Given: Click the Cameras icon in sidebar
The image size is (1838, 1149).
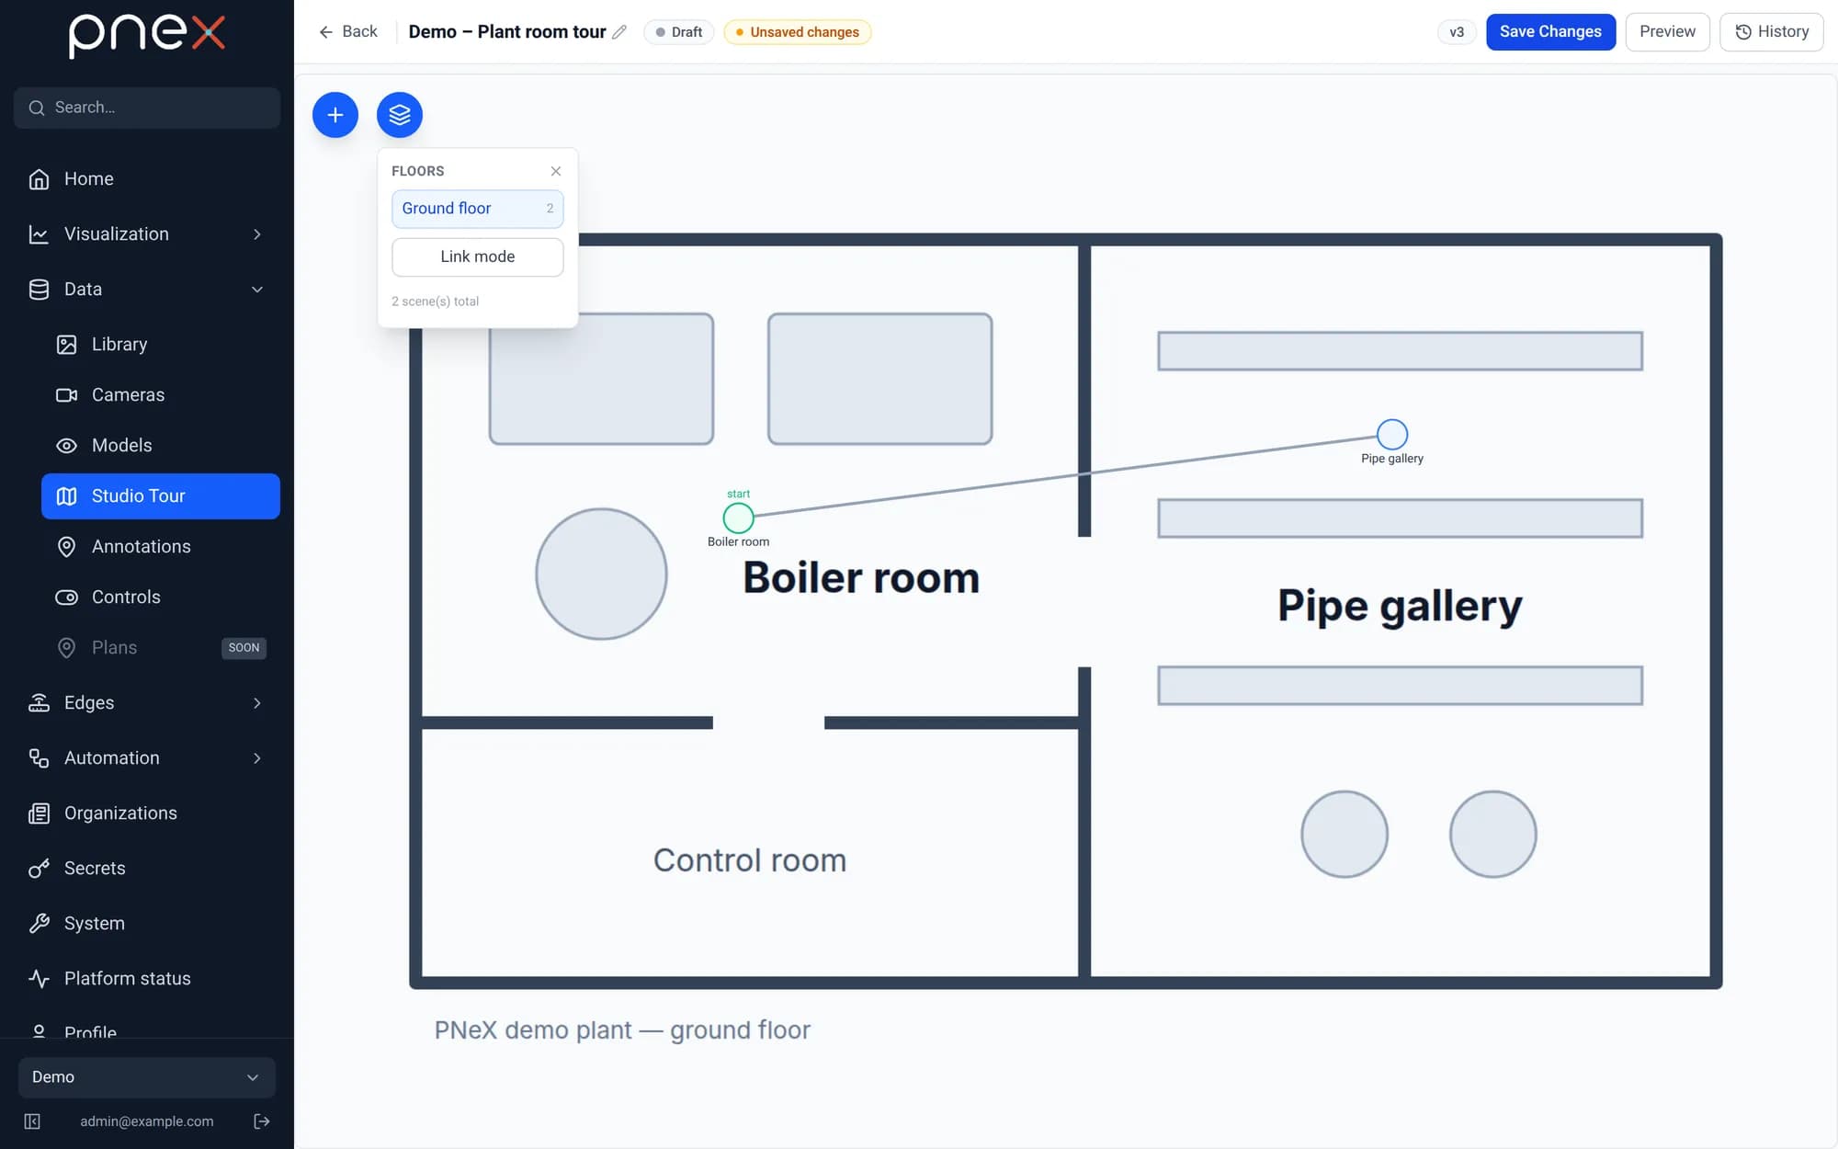Looking at the screenshot, I should [x=66, y=395].
